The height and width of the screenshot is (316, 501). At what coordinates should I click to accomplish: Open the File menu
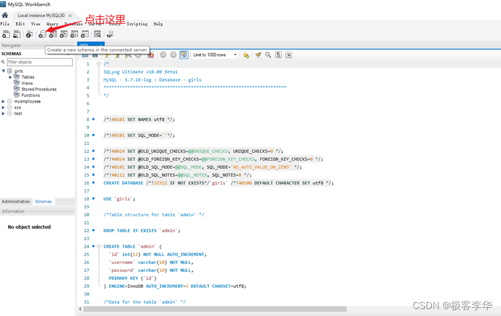(x=5, y=24)
